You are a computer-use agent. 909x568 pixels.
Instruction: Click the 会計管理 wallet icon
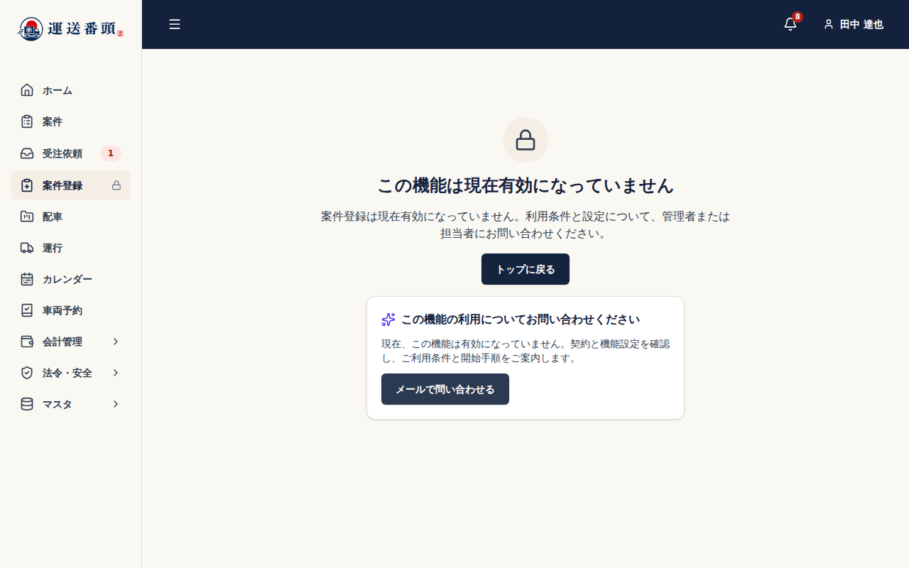coord(27,342)
